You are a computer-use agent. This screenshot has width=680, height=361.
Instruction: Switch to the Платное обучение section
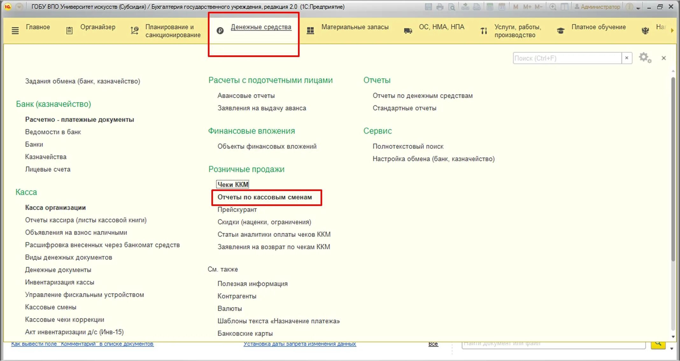pyautogui.click(x=598, y=27)
